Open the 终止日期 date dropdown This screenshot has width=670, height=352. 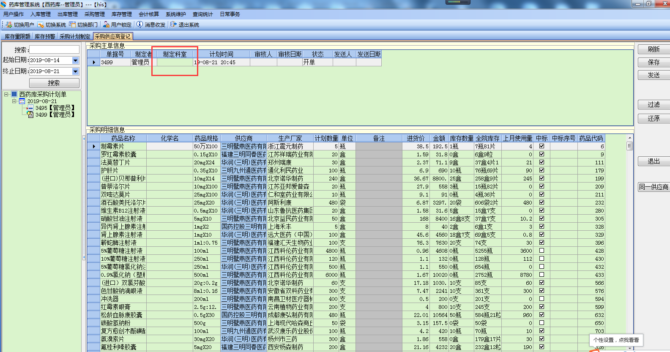pyautogui.click(x=76, y=71)
